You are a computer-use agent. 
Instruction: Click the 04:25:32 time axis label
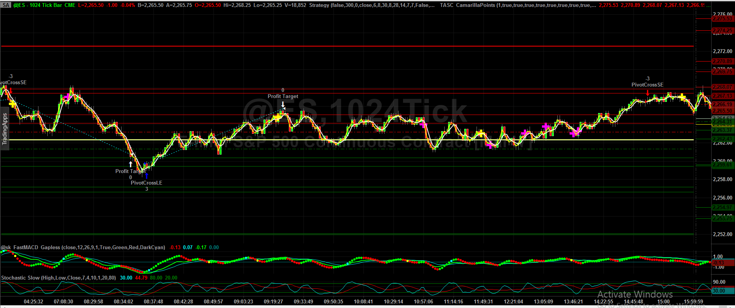(x=33, y=301)
